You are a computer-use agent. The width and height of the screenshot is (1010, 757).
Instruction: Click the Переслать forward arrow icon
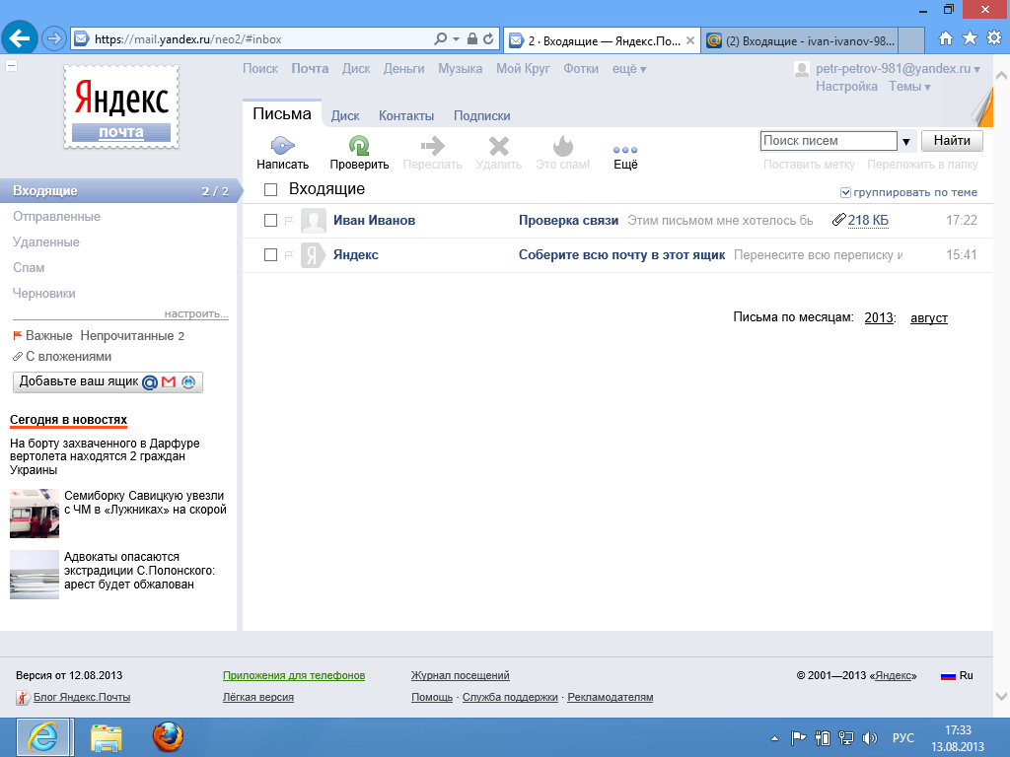tap(432, 146)
